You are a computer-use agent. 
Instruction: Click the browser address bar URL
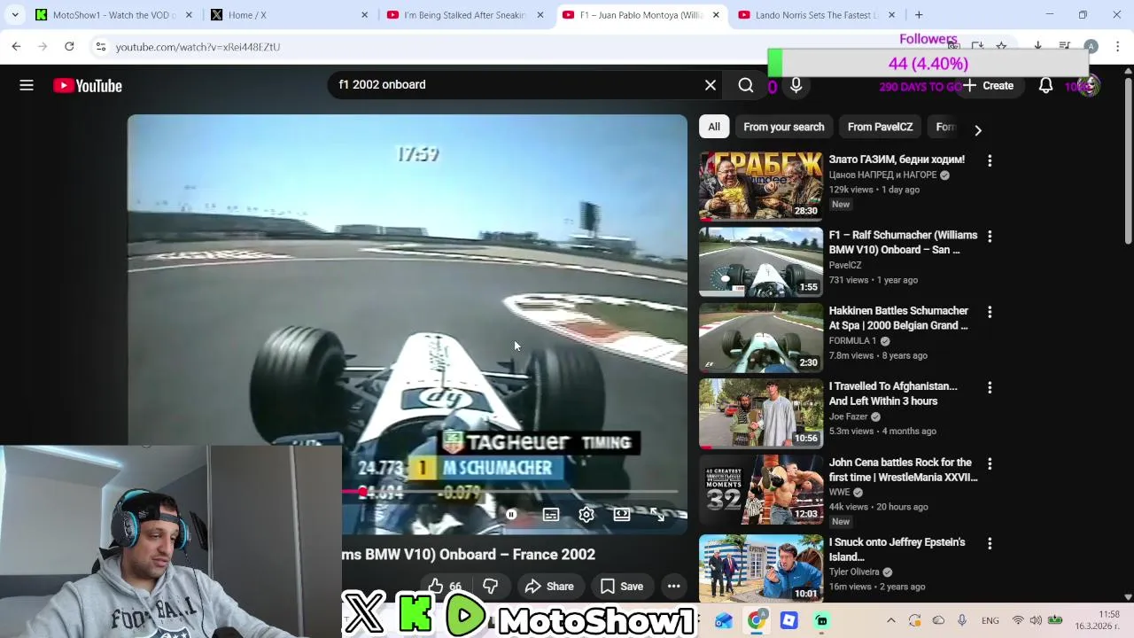(198, 47)
